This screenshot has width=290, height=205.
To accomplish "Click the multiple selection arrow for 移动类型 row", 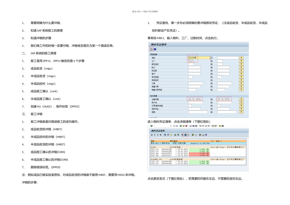I will 241,77.
